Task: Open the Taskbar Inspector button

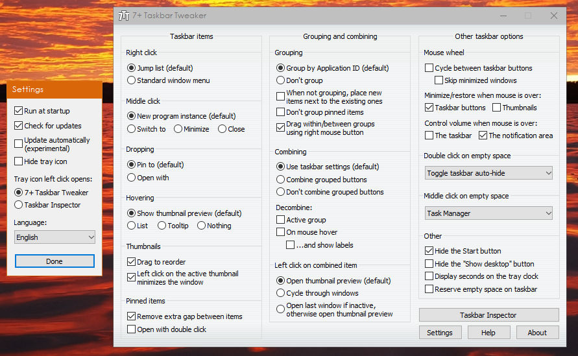Action: (x=488, y=315)
